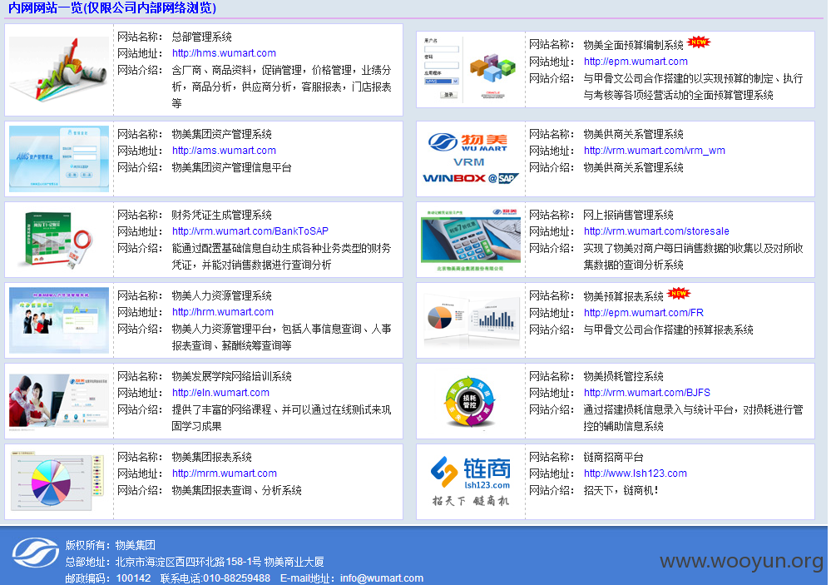Open the mrm.wumart.com link
This screenshot has width=831, height=585.
pos(225,473)
